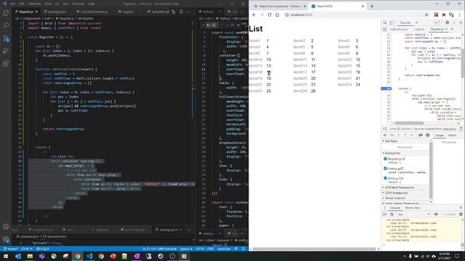This screenshot has width=465, height=261.
Task: Open the Source Control view in VS Code
Action: [x=6, y=38]
